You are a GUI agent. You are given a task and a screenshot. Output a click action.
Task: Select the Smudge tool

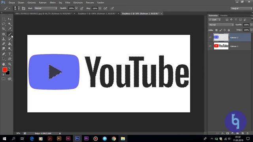pyautogui.click(x=4, y=49)
